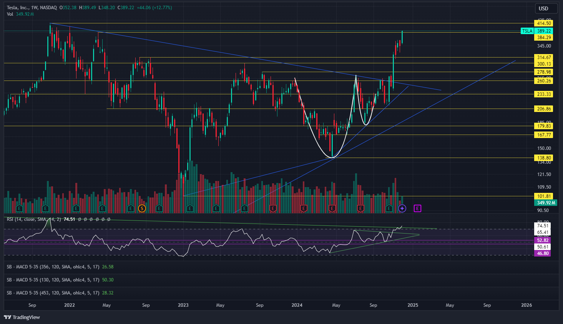Click the orange stock split S marker
This screenshot has height=324, width=563.
[142, 209]
